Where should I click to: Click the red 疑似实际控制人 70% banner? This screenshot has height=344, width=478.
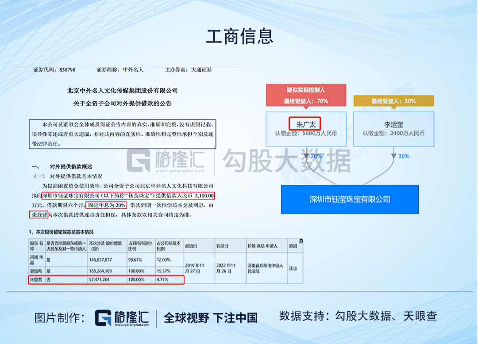point(306,95)
